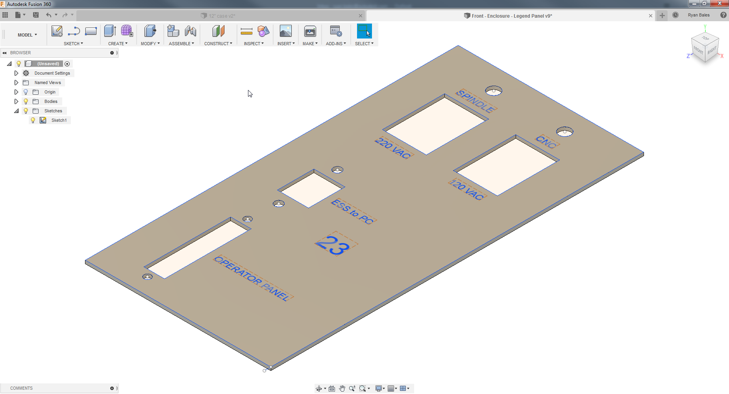Viewport: 729px width, 394px height.
Task: Click the 3D Print make icon
Action: pyautogui.click(x=310, y=31)
